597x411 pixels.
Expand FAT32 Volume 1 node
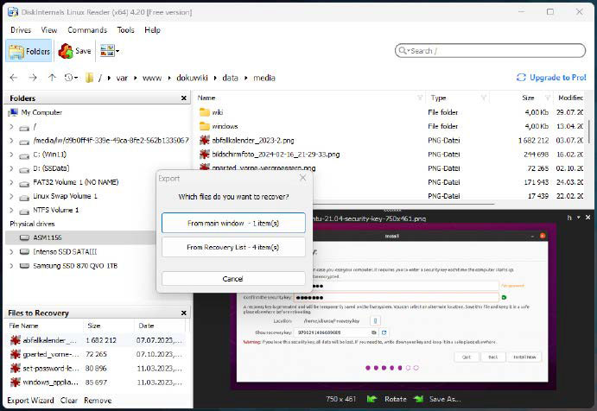coord(11,182)
